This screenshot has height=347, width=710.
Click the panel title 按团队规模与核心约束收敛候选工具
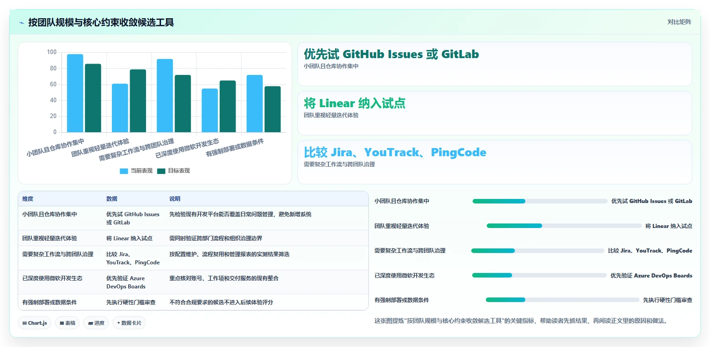click(101, 22)
